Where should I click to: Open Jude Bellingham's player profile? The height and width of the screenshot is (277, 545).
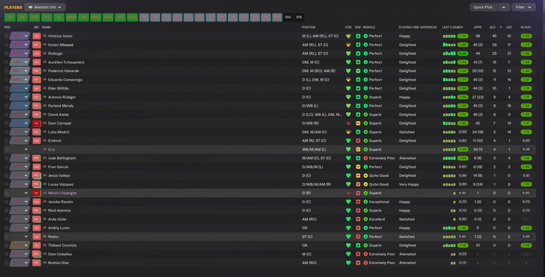click(62, 158)
